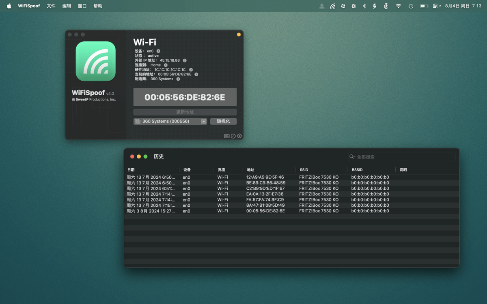Click the 周六 3 8月 2024 15:27 date cell
This screenshot has width=487, height=304.
click(151, 211)
